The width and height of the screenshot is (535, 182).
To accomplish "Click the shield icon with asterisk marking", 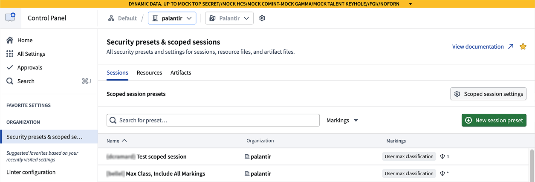I will 442,173.
